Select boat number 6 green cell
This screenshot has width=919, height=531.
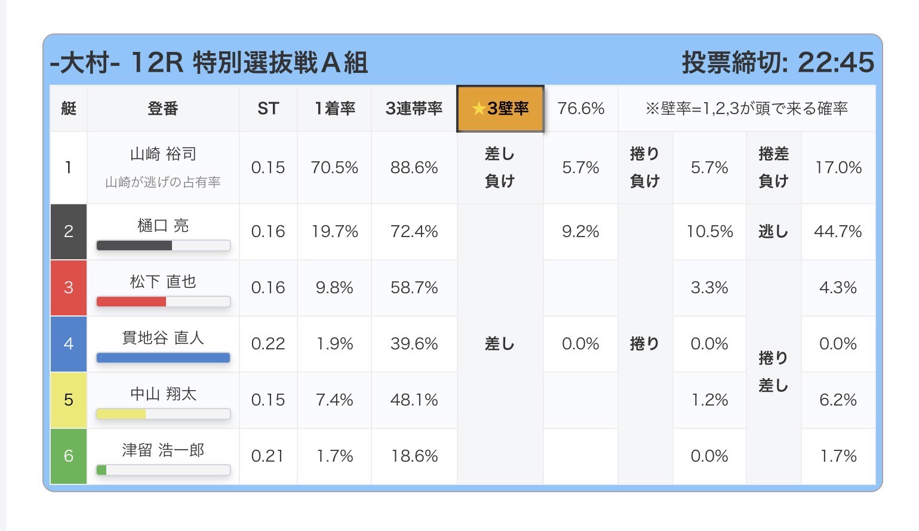tap(69, 456)
